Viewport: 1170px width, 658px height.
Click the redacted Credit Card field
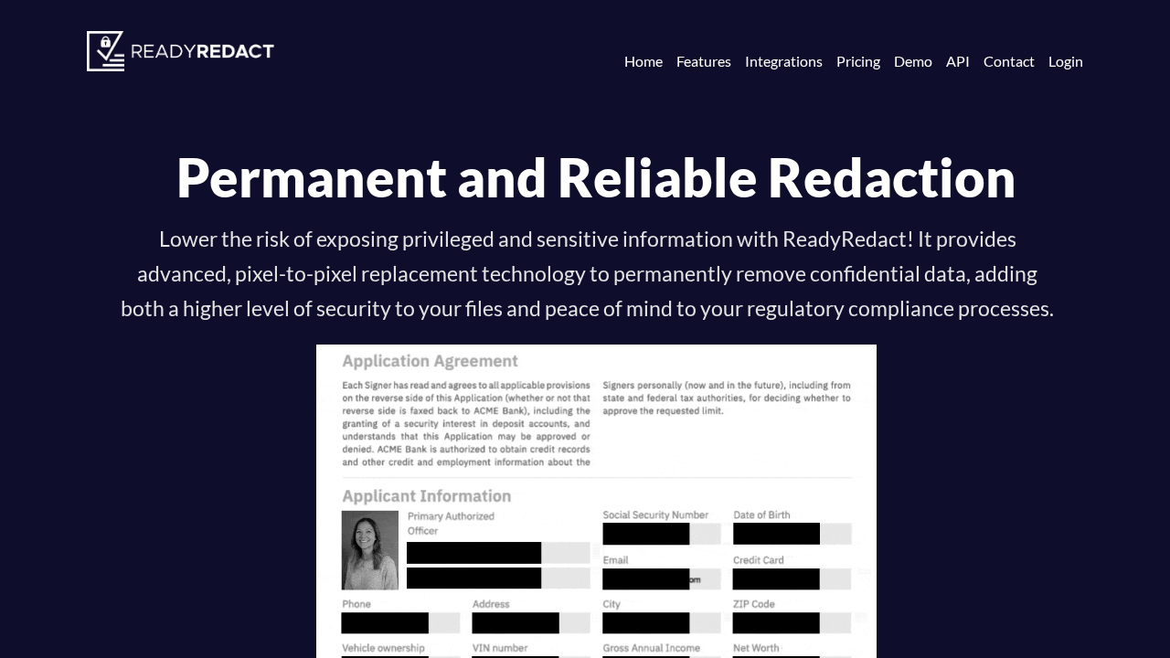pos(776,578)
